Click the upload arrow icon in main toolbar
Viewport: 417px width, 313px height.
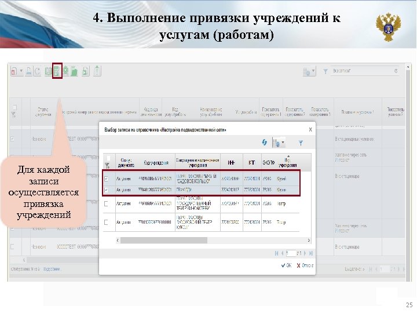pyautogui.click(x=97, y=71)
